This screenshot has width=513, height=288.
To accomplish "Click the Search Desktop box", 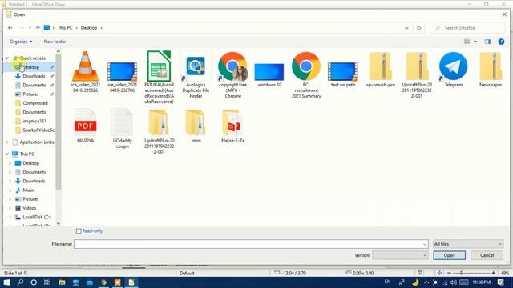I will pyautogui.click(x=468, y=28).
